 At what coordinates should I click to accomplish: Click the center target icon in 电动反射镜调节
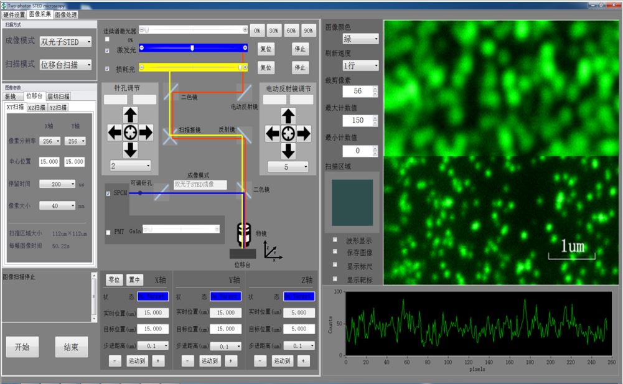[288, 133]
